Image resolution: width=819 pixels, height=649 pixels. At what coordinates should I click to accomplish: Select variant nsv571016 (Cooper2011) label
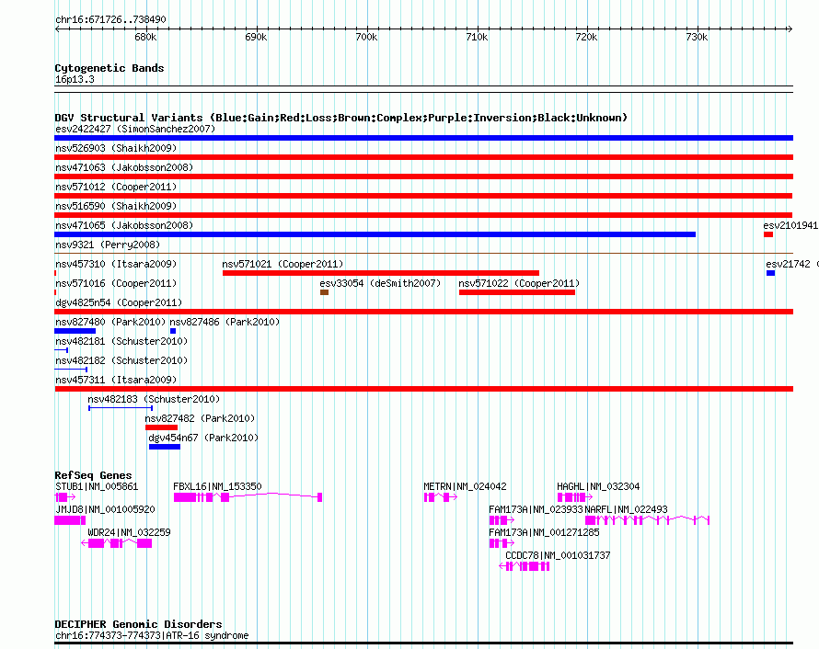click(116, 283)
